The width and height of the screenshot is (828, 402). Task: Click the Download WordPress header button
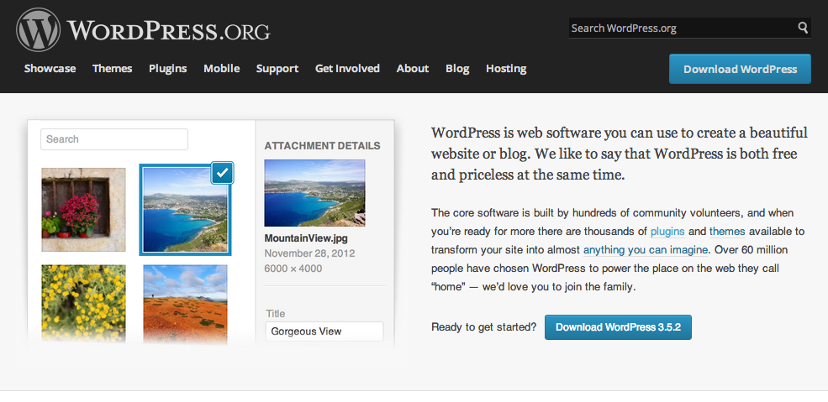740,69
